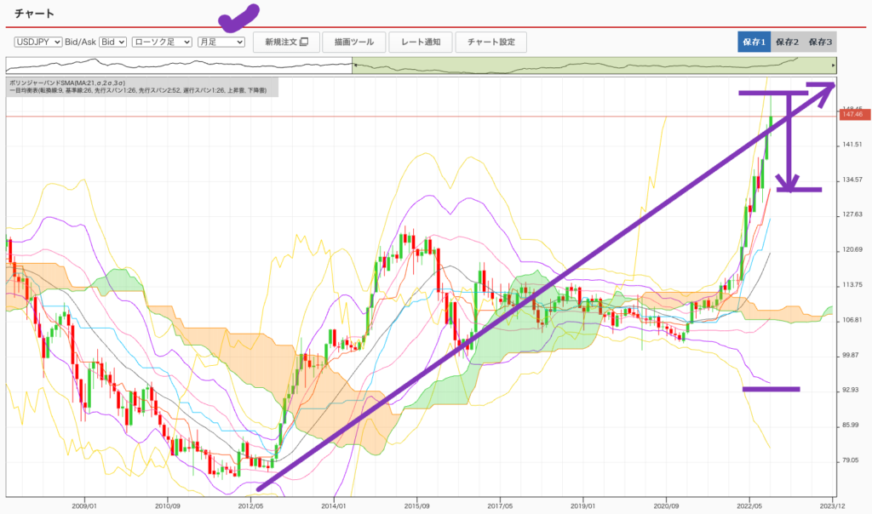The width and height of the screenshot is (872, 514).
Task: Switch to the 保存2 tab
Action: pyautogui.click(x=787, y=42)
